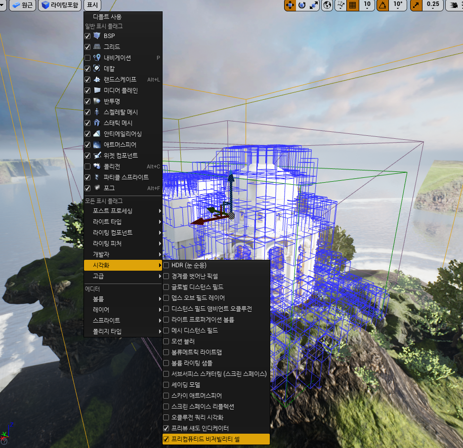Check 글로벌 디스턴스 필드 checkbox
The height and width of the screenshot is (448, 463).
(x=166, y=287)
